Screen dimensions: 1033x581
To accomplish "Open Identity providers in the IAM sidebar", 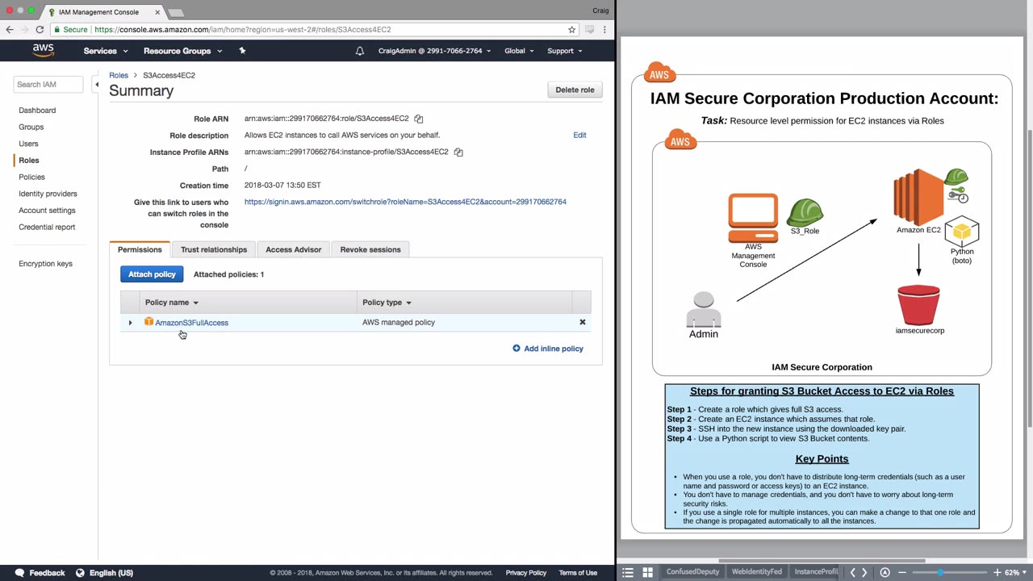I will pyautogui.click(x=48, y=194).
